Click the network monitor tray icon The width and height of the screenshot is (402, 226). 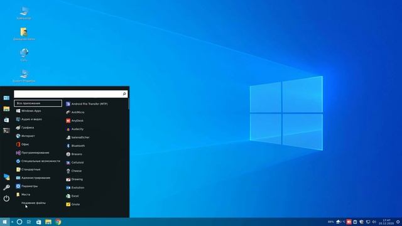(368, 222)
